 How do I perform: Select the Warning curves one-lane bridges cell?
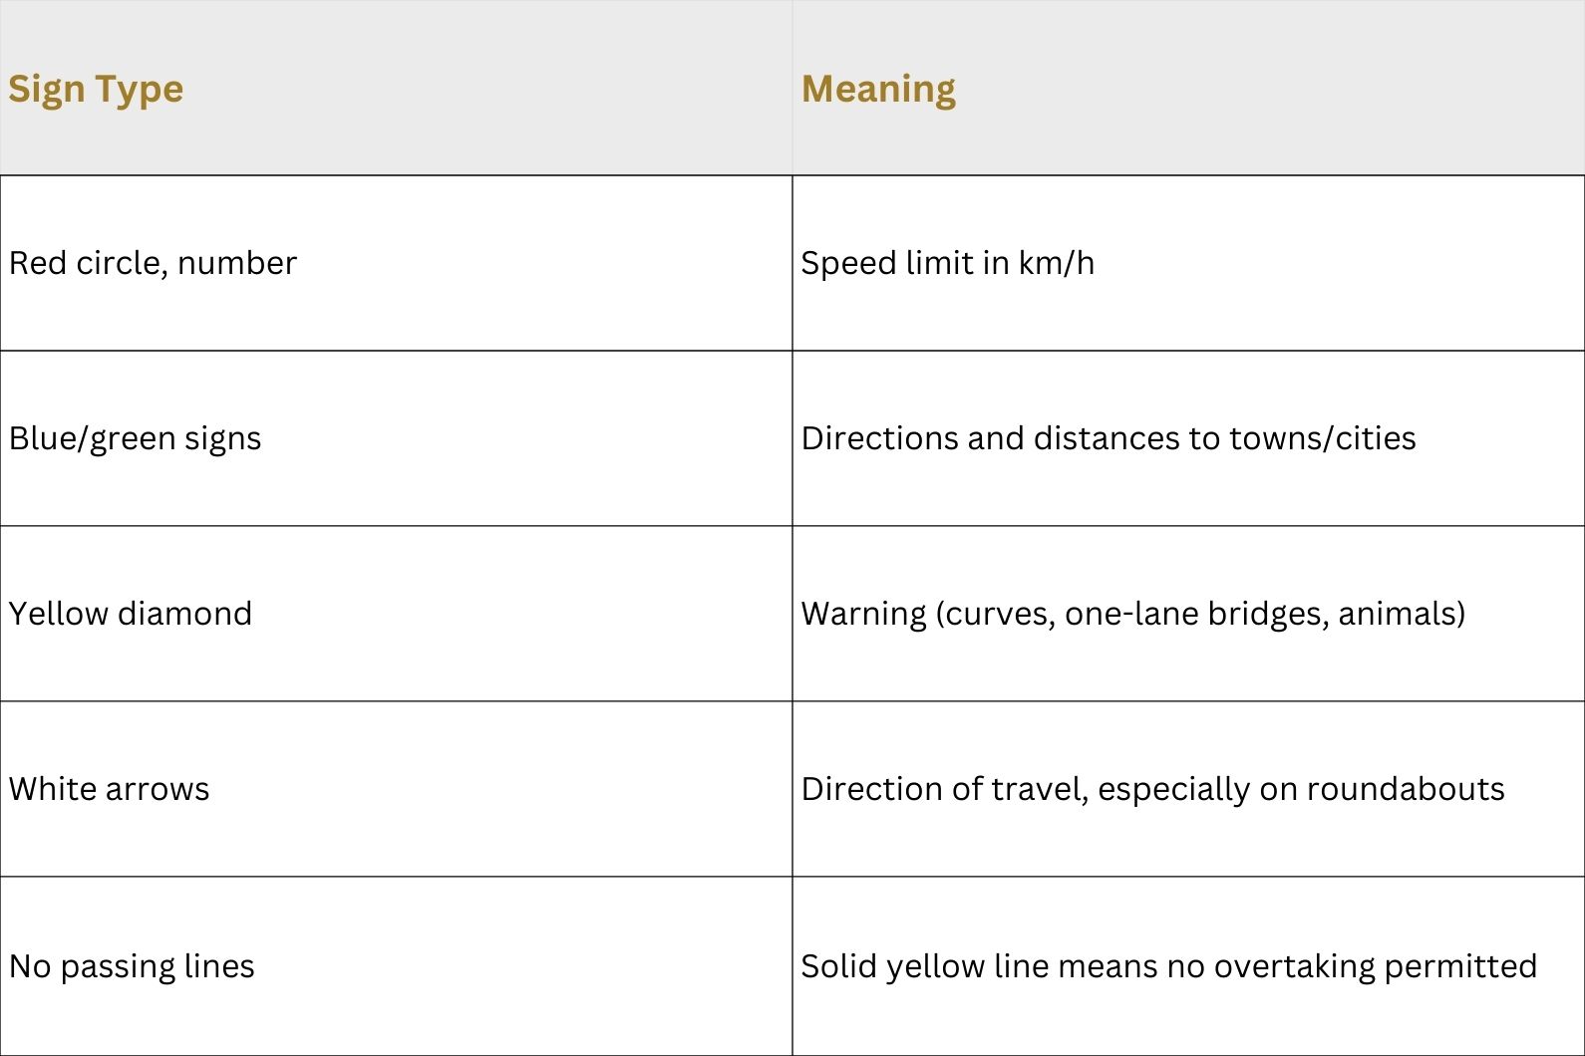click(1188, 614)
